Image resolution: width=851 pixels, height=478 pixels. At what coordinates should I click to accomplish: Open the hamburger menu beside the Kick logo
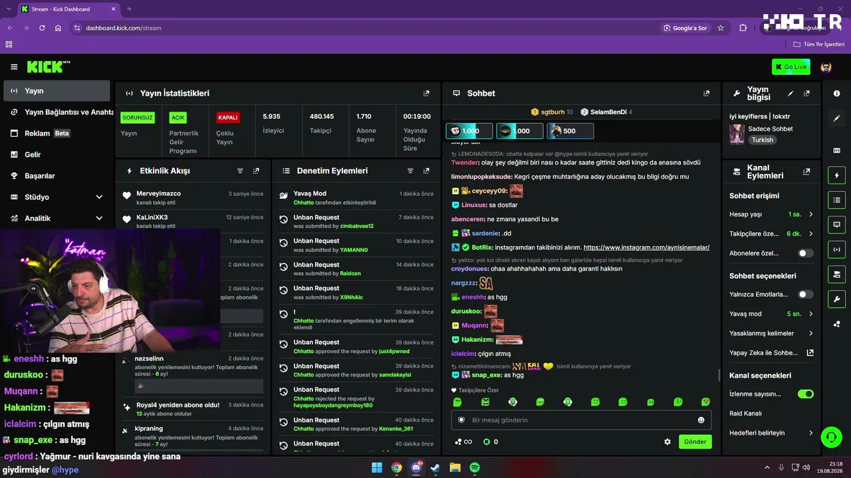14,67
